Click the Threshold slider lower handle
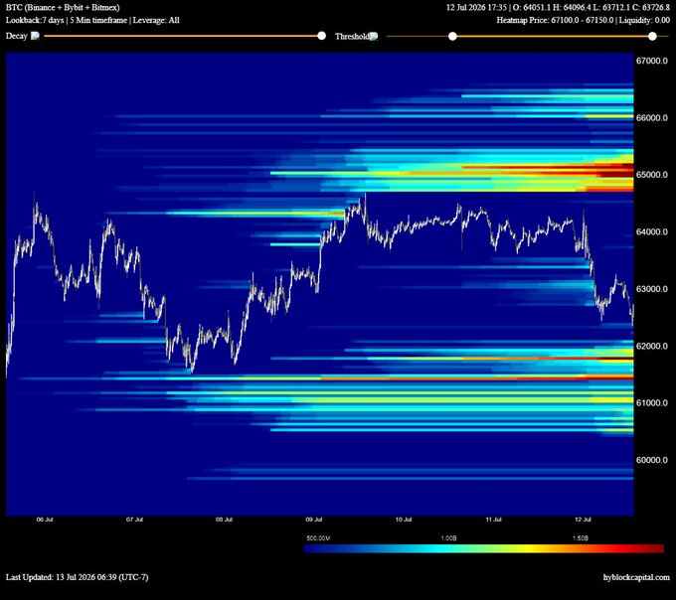This screenshot has width=676, height=600. click(452, 36)
